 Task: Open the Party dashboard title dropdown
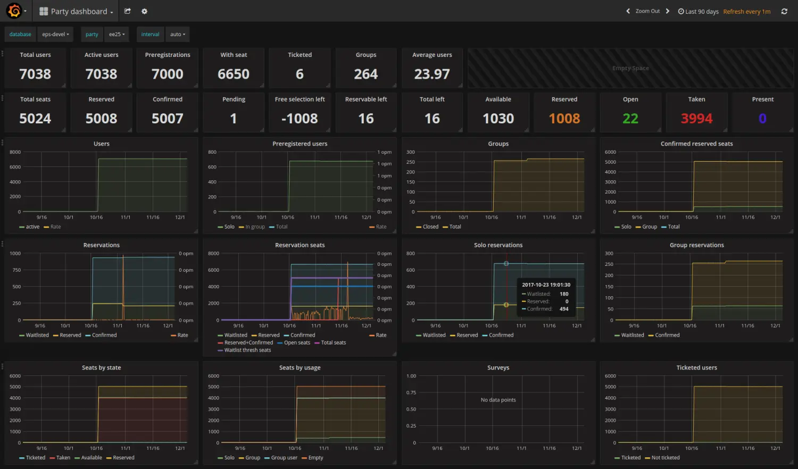tap(76, 11)
